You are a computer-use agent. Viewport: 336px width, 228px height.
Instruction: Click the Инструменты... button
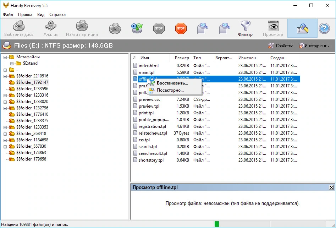click(x=316, y=46)
